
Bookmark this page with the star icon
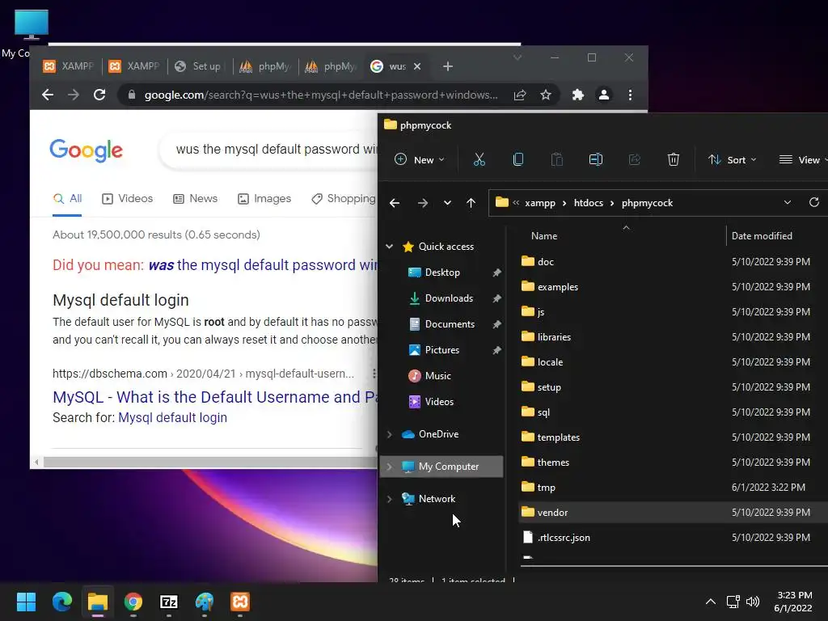[546, 95]
